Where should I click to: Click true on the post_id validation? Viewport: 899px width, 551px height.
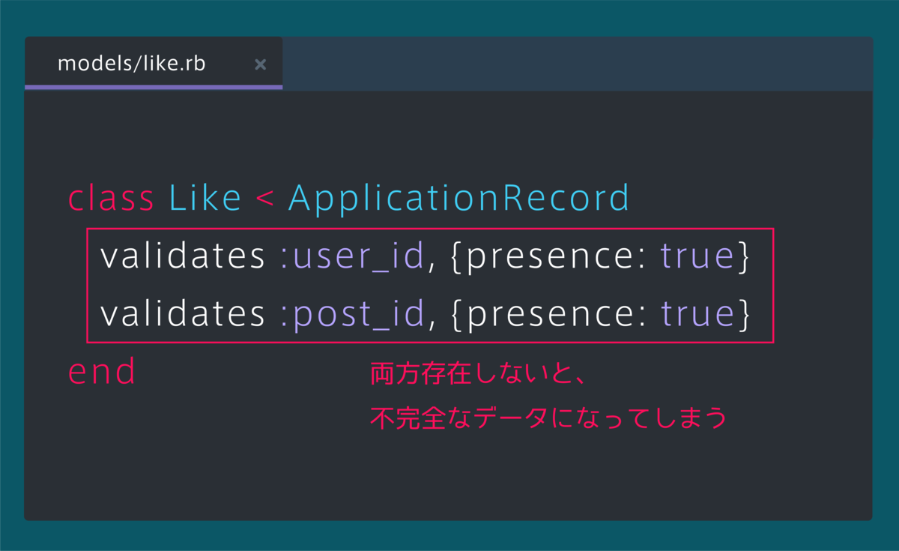[697, 315]
